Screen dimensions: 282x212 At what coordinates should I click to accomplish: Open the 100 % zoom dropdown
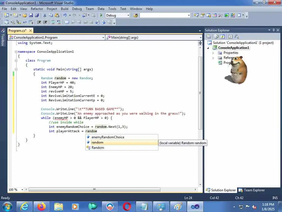(22, 190)
